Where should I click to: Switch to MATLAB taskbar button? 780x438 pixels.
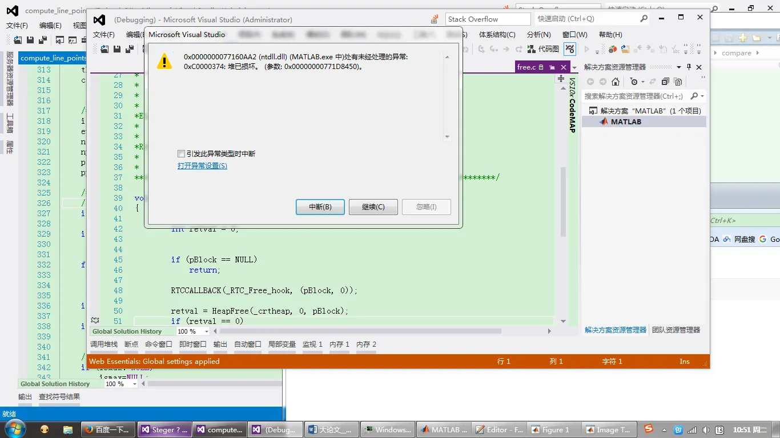pos(444,429)
